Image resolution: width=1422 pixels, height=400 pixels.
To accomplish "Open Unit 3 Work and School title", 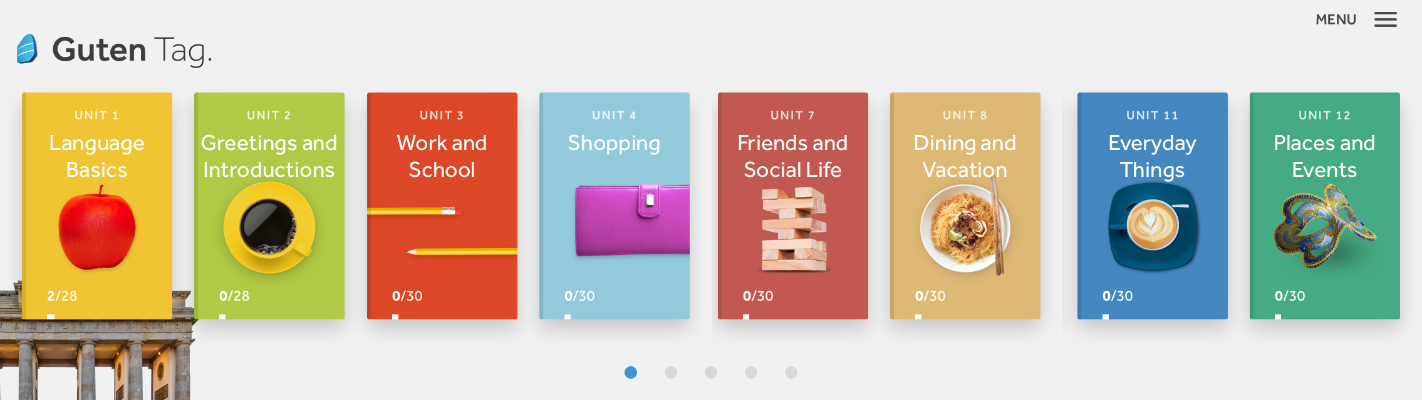I will 442,156.
